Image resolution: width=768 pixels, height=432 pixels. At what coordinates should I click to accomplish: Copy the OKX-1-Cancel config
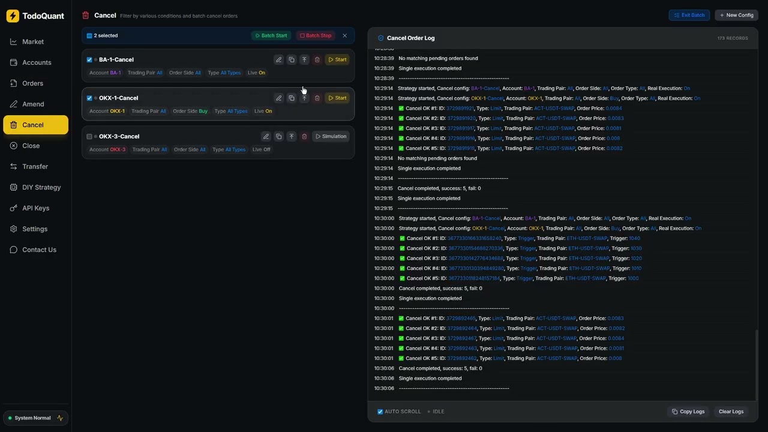pos(292,98)
